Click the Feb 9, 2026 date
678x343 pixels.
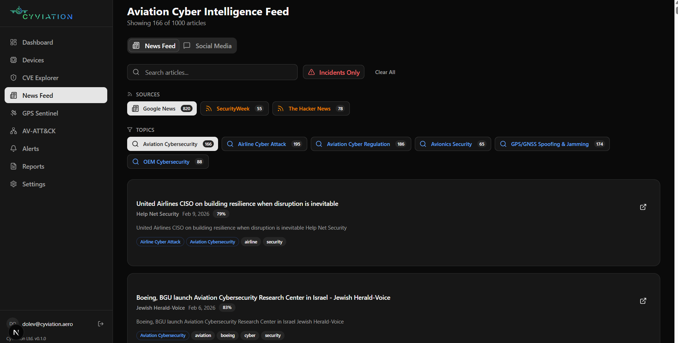pos(196,214)
